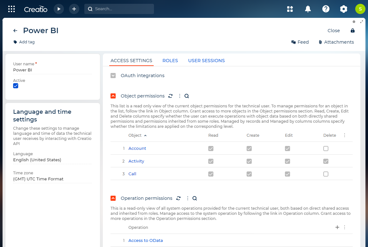The image size is (368, 247).
Task: Open the Language field English (United States)
Action: pos(52,160)
